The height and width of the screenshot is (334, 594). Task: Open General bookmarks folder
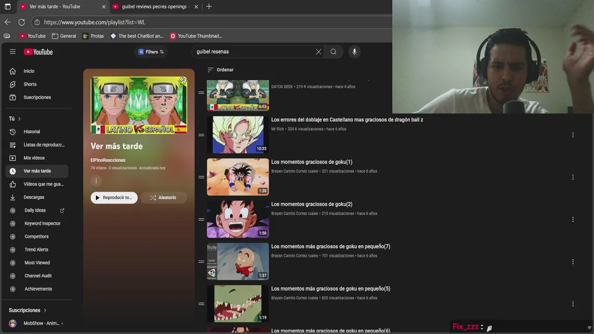click(64, 36)
